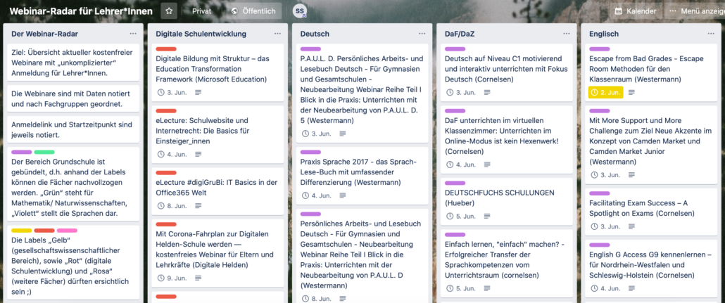Click description icon on Deutsch auf Niveau C1 card
The height and width of the screenshot is (303, 725).
(x=487, y=92)
